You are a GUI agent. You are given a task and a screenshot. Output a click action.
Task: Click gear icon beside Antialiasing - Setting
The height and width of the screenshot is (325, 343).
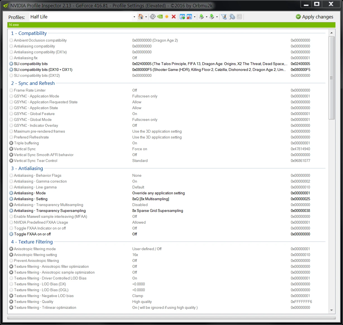click(x=11, y=199)
